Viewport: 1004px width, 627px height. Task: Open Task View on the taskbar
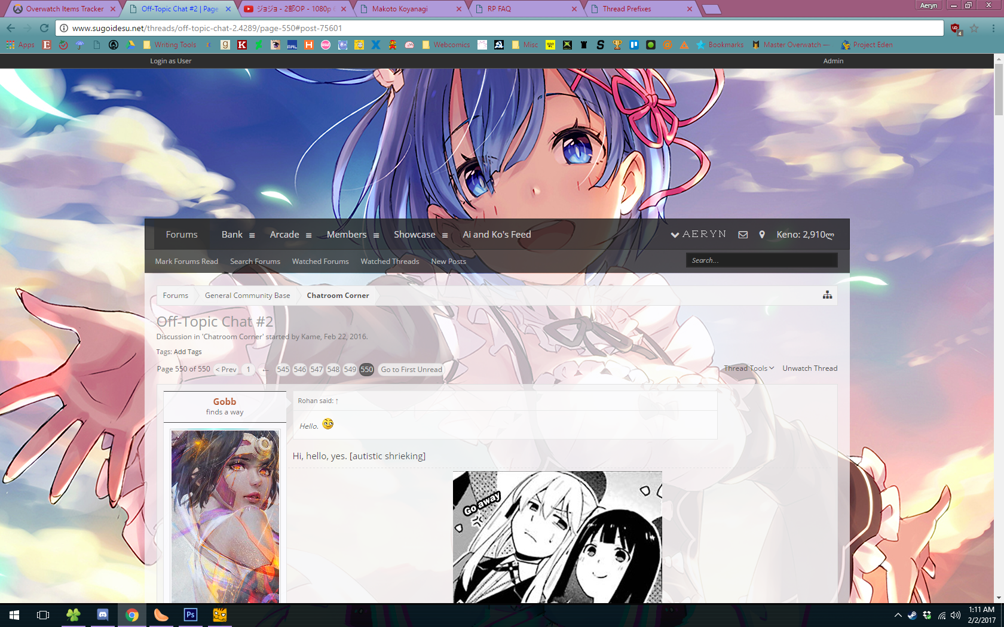(43, 614)
